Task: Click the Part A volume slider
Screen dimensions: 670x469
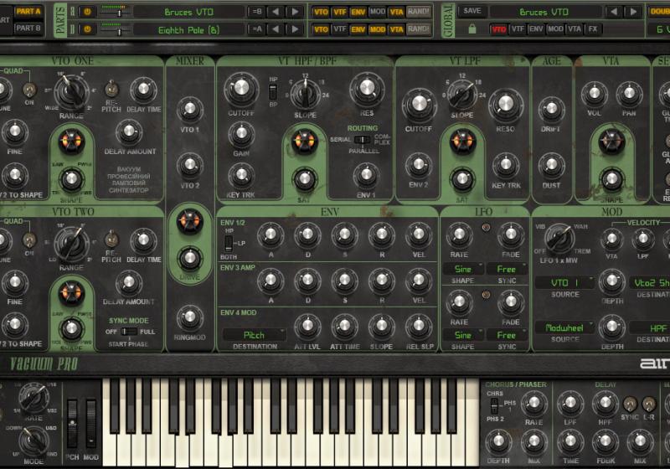Action: [117, 12]
